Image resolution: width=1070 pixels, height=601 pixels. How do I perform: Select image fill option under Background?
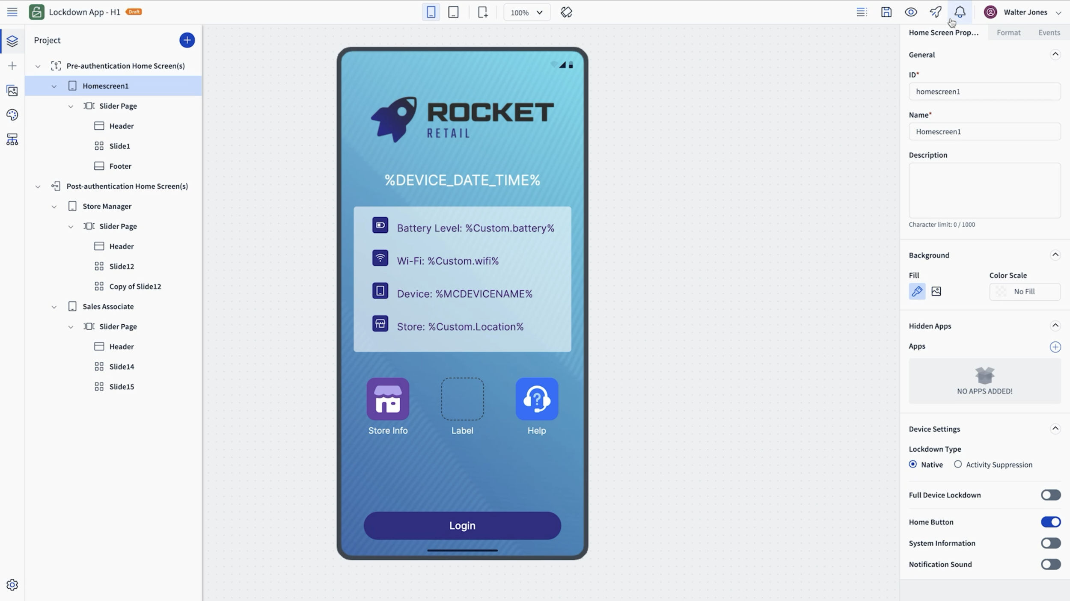tap(936, 291)
